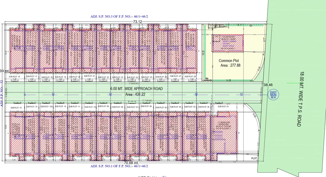This screenshot has height=177, width=326.
Task: Click the Common Plot title text
Action: [x=229, y=61]
